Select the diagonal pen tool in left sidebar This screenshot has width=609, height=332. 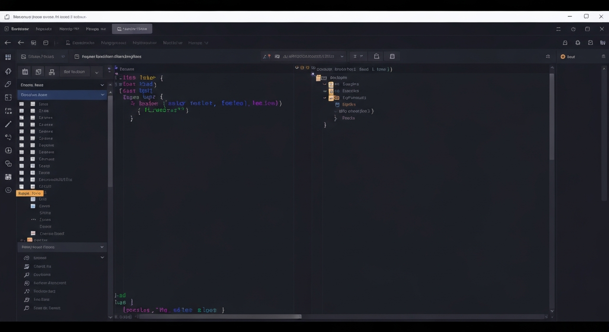point(8,124)
